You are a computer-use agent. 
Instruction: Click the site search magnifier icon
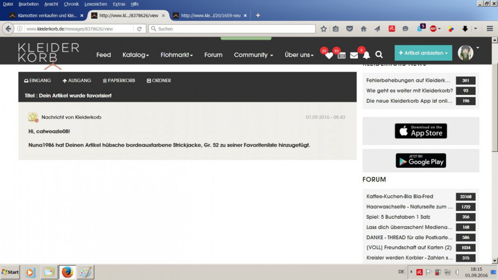[379, 55]
